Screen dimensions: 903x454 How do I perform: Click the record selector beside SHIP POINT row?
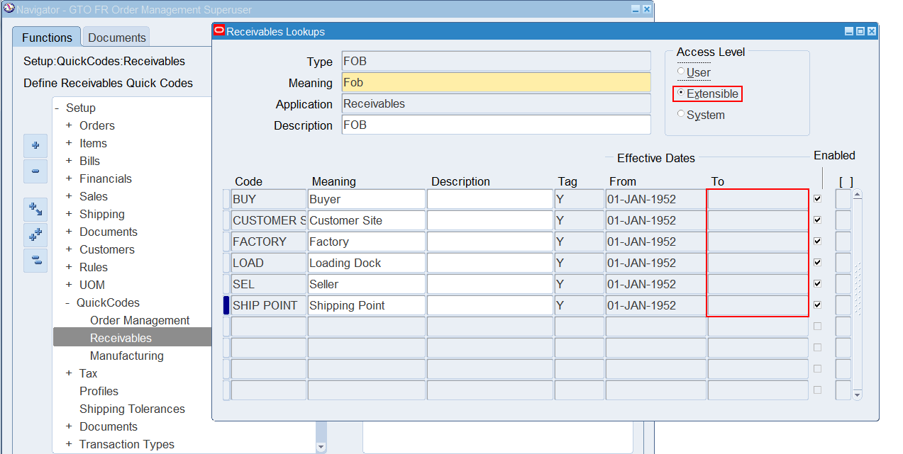(226, 305)
